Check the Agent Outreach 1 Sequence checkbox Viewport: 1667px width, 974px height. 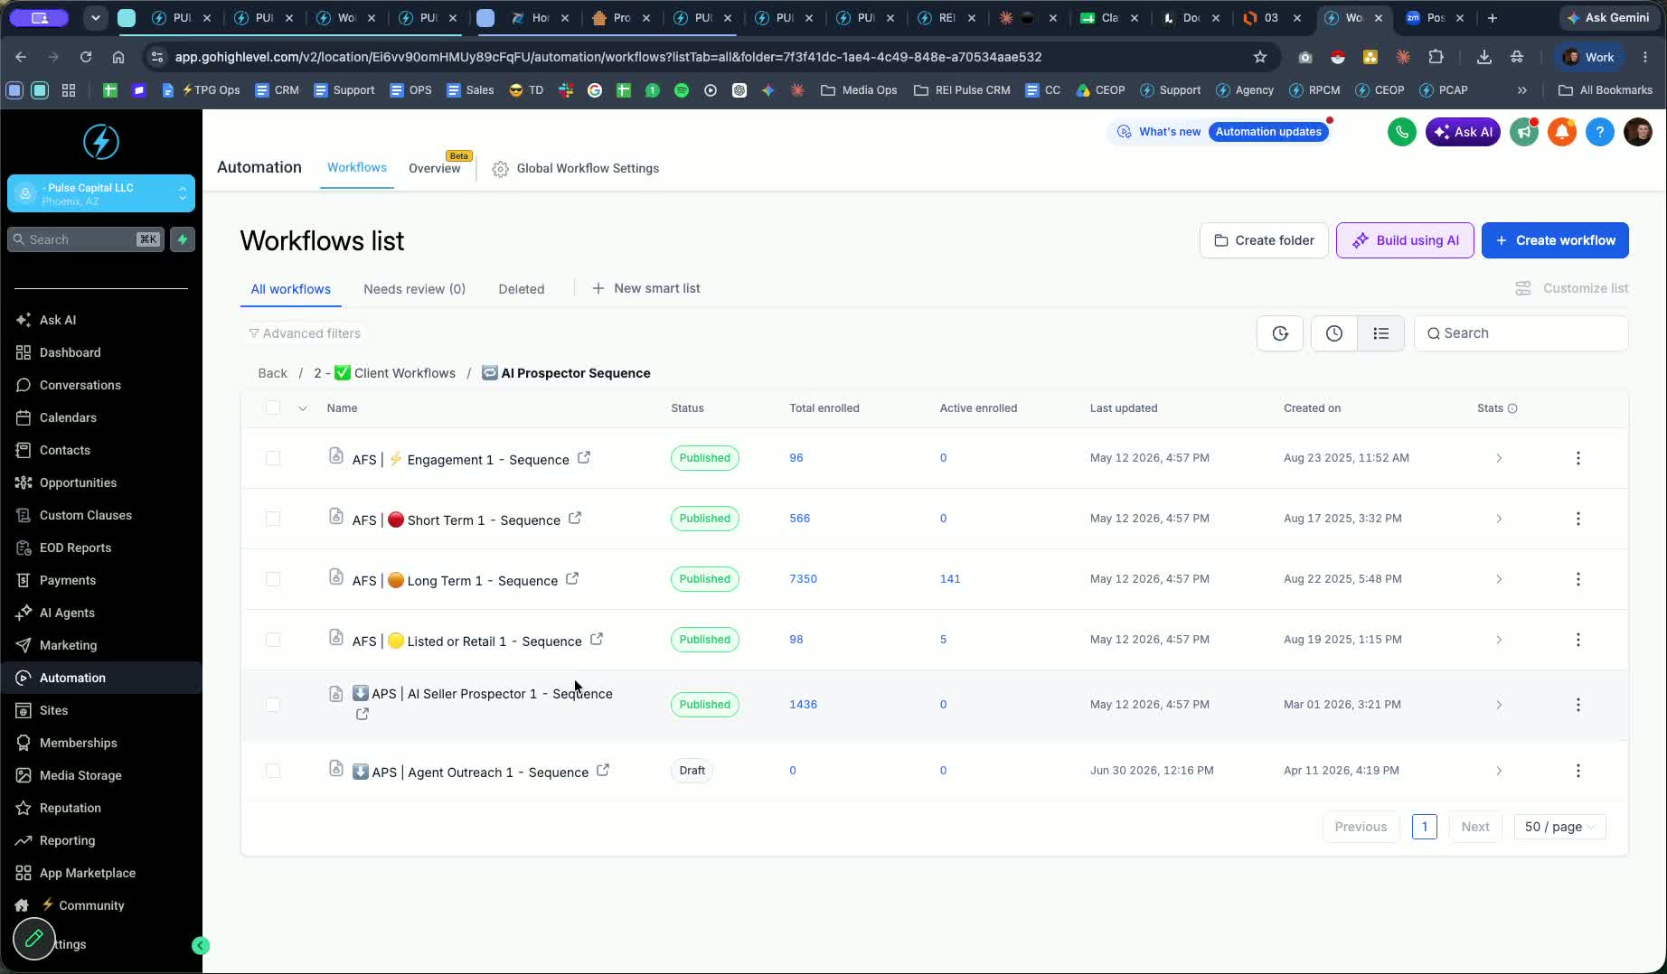(273, 771)
